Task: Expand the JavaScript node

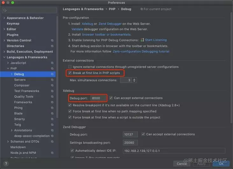Action: click(8, 63)
